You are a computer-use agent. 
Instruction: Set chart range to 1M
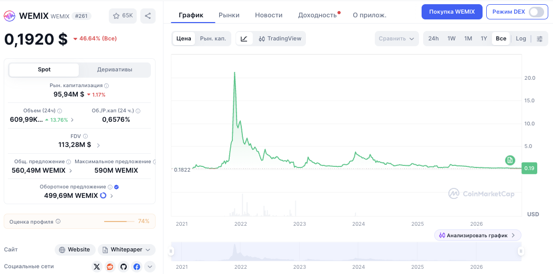[x=468, y=39]
